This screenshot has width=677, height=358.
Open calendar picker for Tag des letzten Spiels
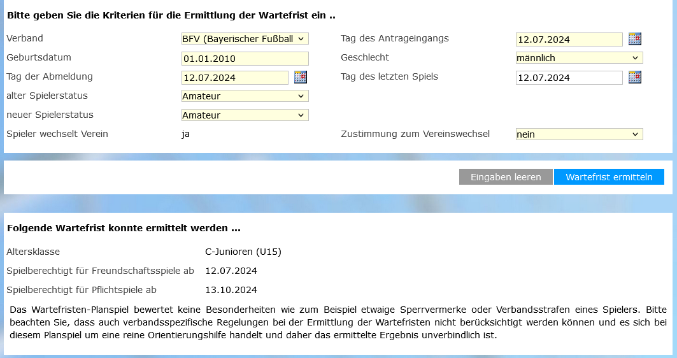tap(634, 77)
